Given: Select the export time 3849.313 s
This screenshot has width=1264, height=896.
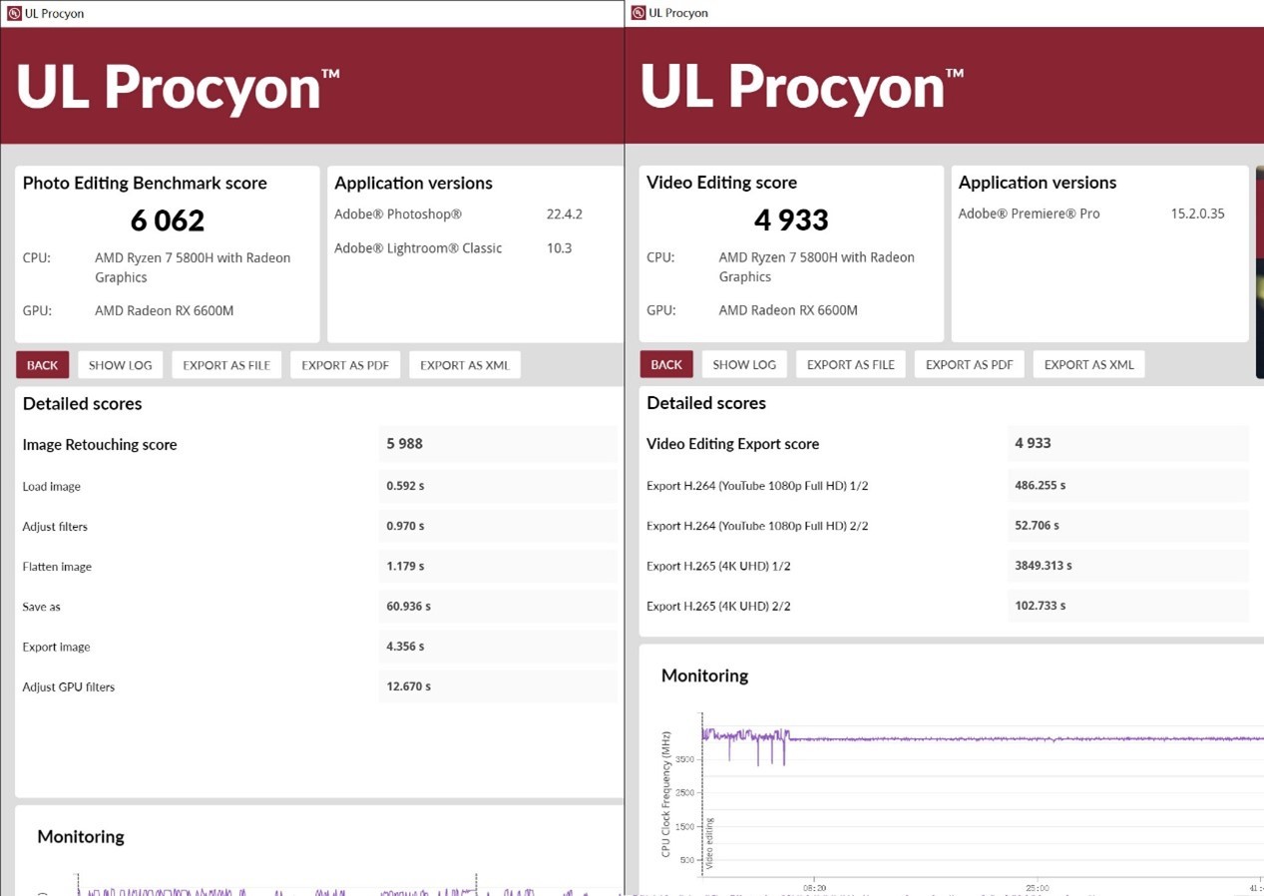Looking at the screenshot, I should (x=1044, y=565).
